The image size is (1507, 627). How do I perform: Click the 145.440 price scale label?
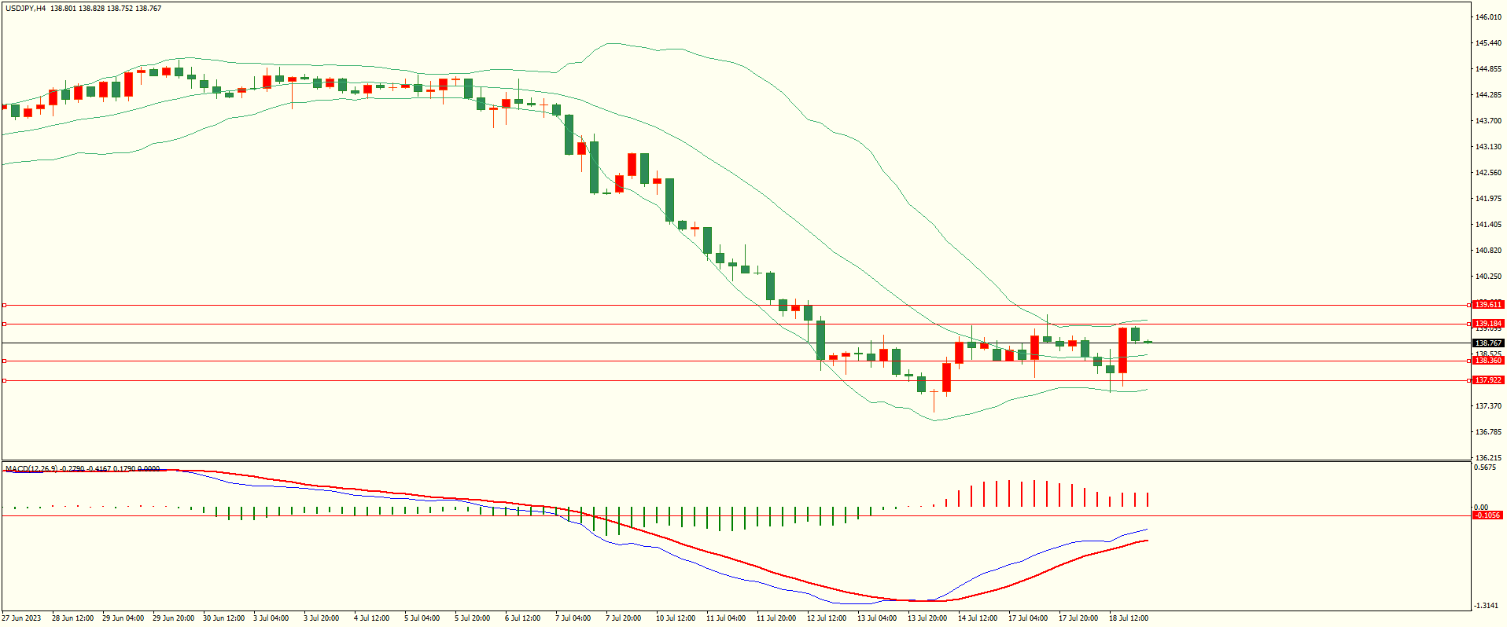point(1489,43)
